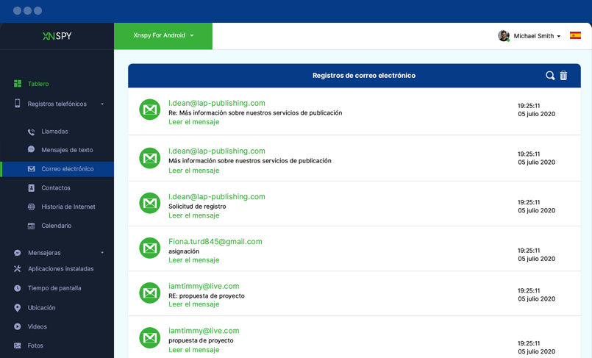Click Leer el mensaje under RE: propuesta de proyecto
The width and height of the screenshot is (592, 358).
pyautogui.click(x=193, y=304)
